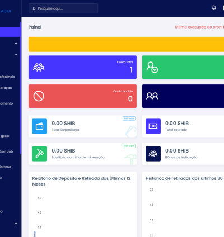This screenshot has height=237, width=224.
Task: Click Ver tudo on mining balance card
Action: [x=129, y=146]
